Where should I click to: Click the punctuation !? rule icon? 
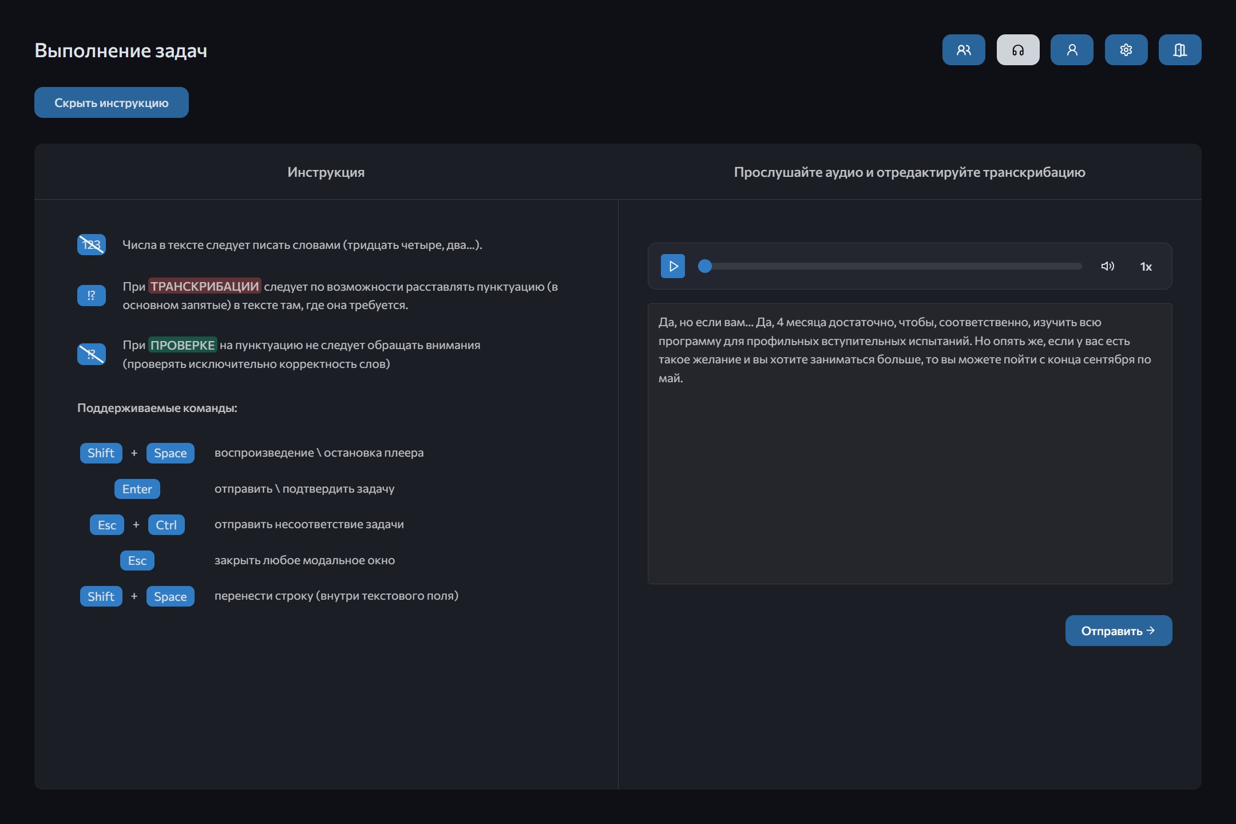92,295
